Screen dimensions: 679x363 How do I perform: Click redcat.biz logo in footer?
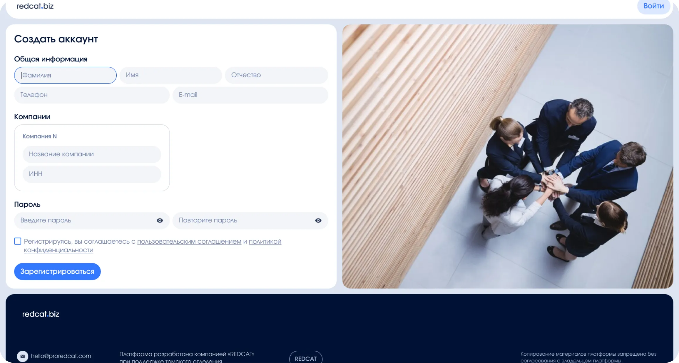click(x=41, y=314)
